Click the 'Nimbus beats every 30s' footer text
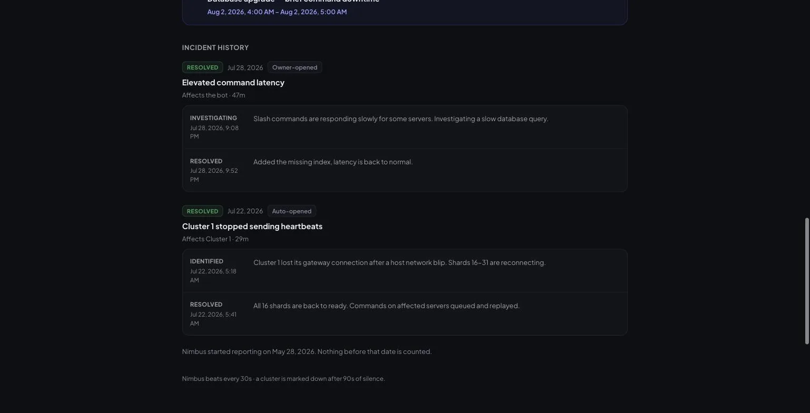The image size is (810, 413). click(283, 379)
